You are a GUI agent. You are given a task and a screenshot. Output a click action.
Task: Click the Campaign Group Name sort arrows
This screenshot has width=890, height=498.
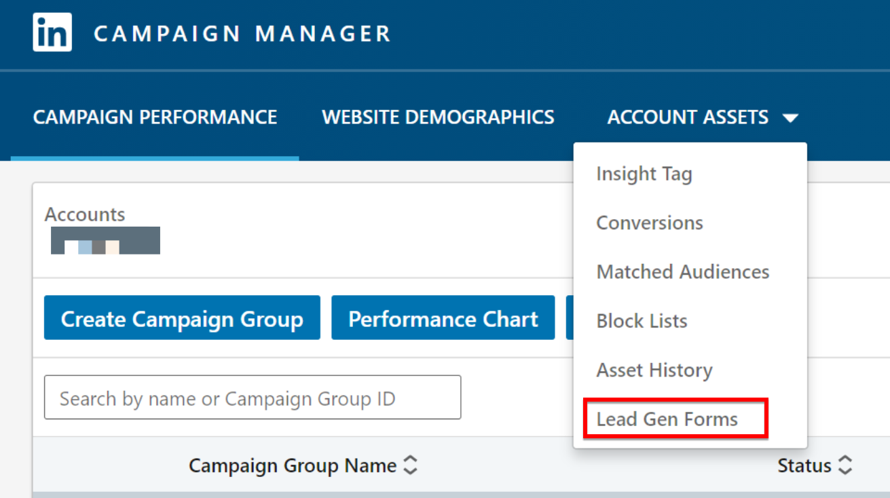point(410,465)
